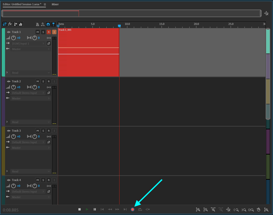Show the Effects (fx) track controls
The width and height of the screenshot is (273, 215).
[10, 24]
